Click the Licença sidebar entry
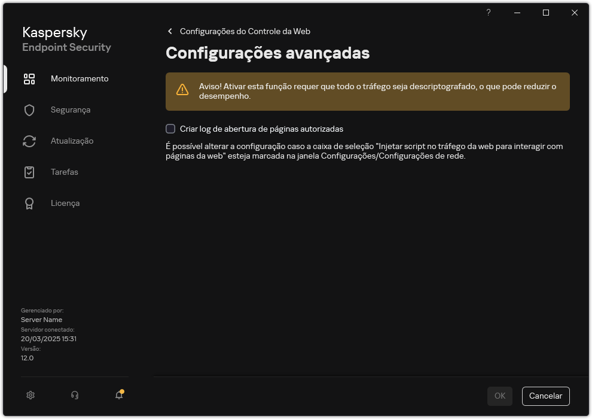 pyautogui.click(x=65, y=203)
